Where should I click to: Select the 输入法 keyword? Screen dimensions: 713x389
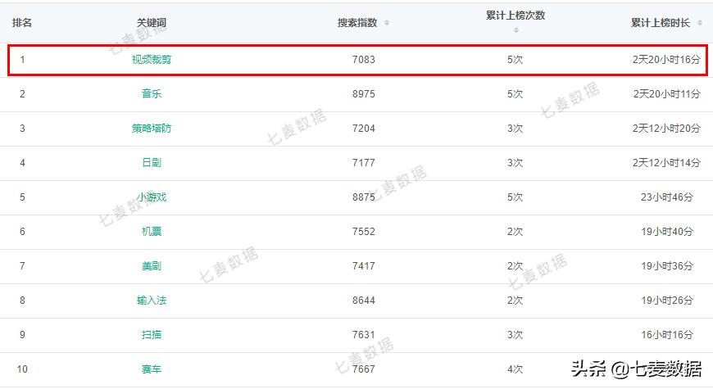(x=152, y=301)
